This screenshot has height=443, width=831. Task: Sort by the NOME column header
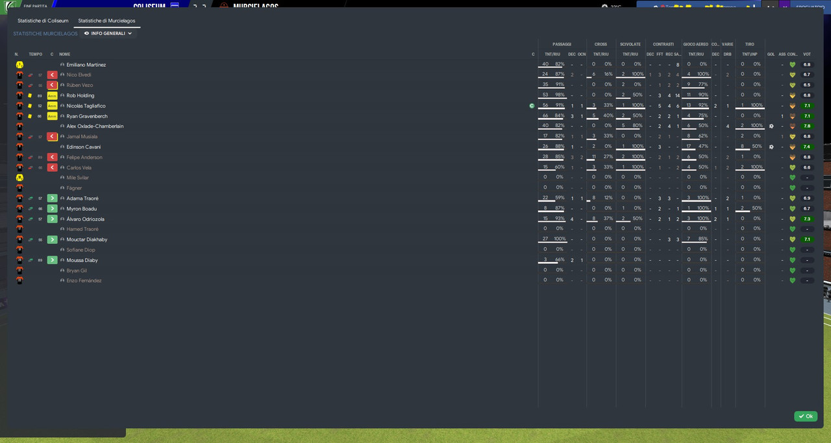[x=65, y=54]
